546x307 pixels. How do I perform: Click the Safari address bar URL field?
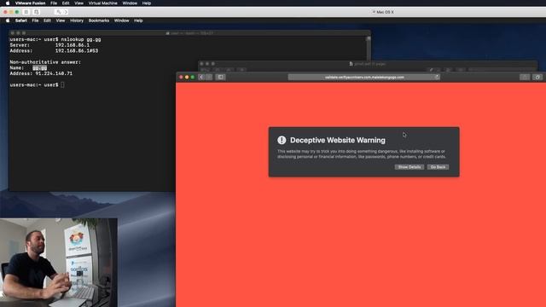pyautogui.click(x=364, y=77)
